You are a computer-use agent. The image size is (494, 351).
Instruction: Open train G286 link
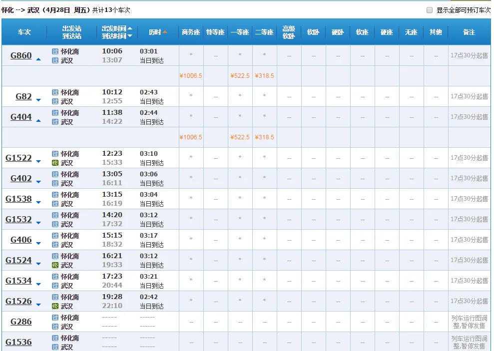(21, 322)
